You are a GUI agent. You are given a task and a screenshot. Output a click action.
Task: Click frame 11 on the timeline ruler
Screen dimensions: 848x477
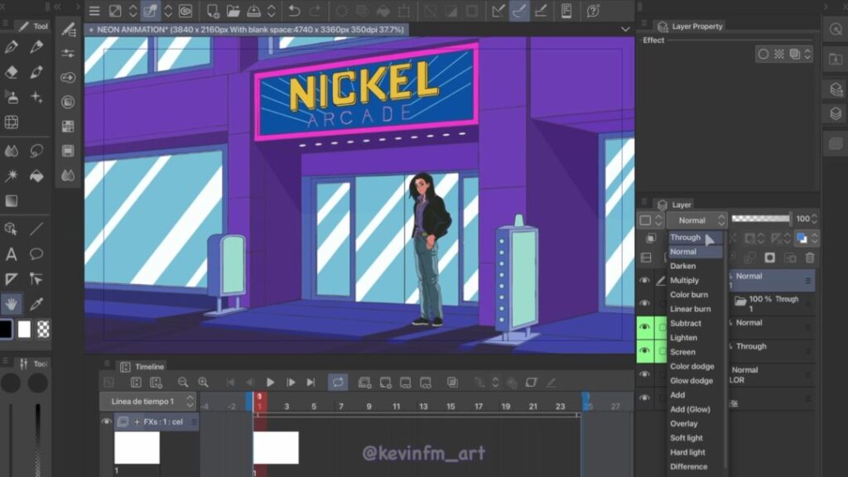396,407
